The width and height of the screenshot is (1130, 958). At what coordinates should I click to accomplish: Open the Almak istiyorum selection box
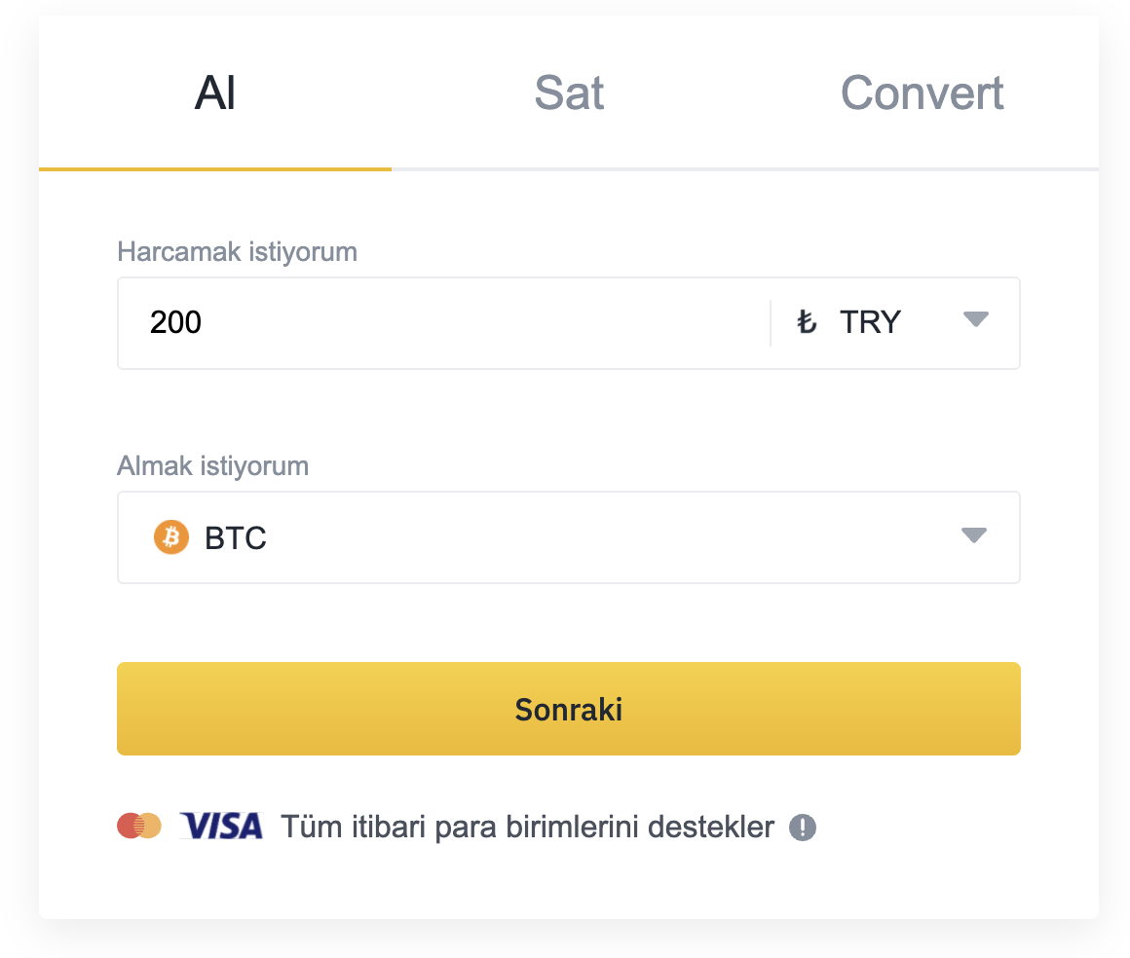[x=568, y=537]
